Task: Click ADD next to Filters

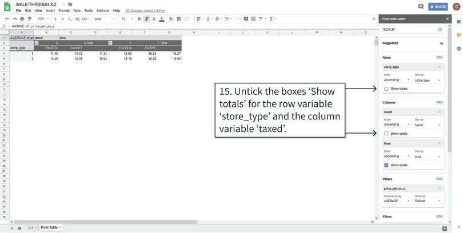Action: [x=440, y=216]
